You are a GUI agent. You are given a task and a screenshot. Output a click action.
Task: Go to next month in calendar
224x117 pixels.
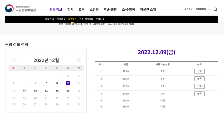pos(78,61)
